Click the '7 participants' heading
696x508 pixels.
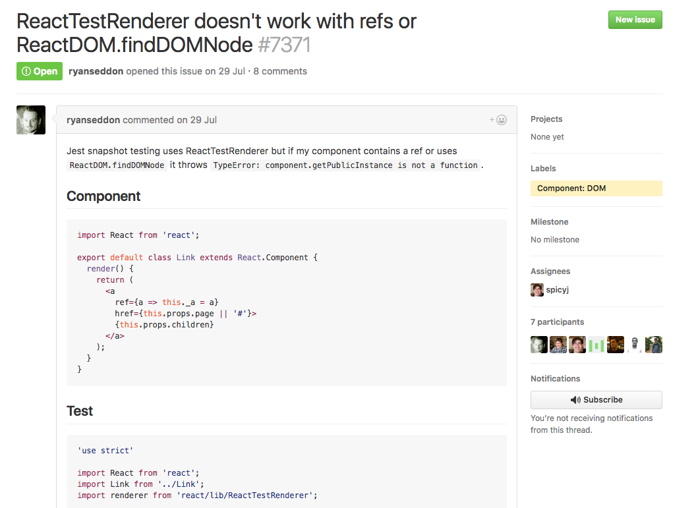pos(557,322)
